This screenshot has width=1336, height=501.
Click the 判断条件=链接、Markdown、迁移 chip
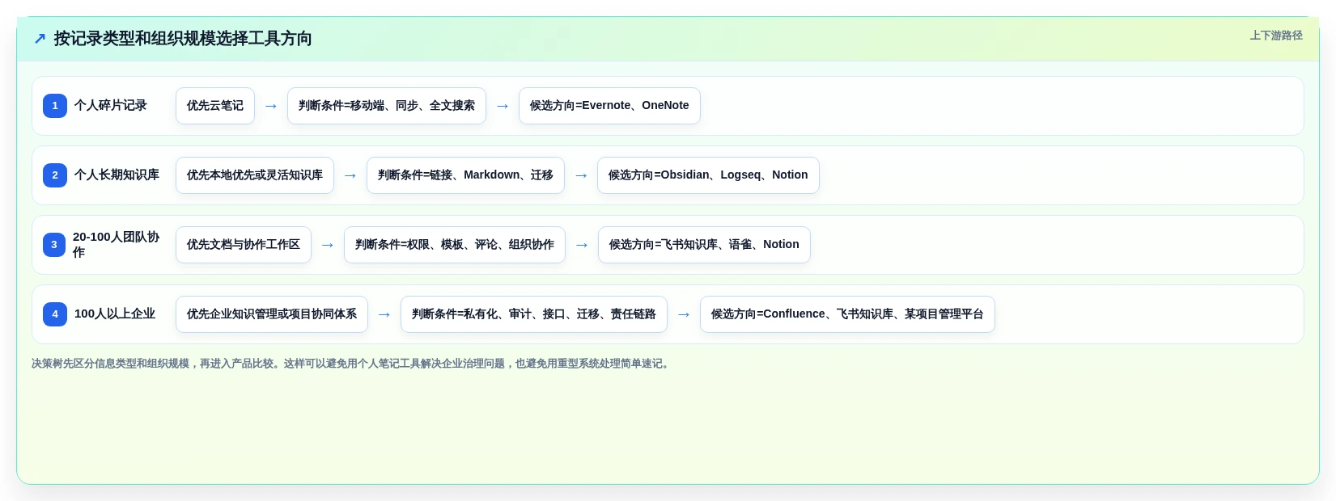click(465, 175)
